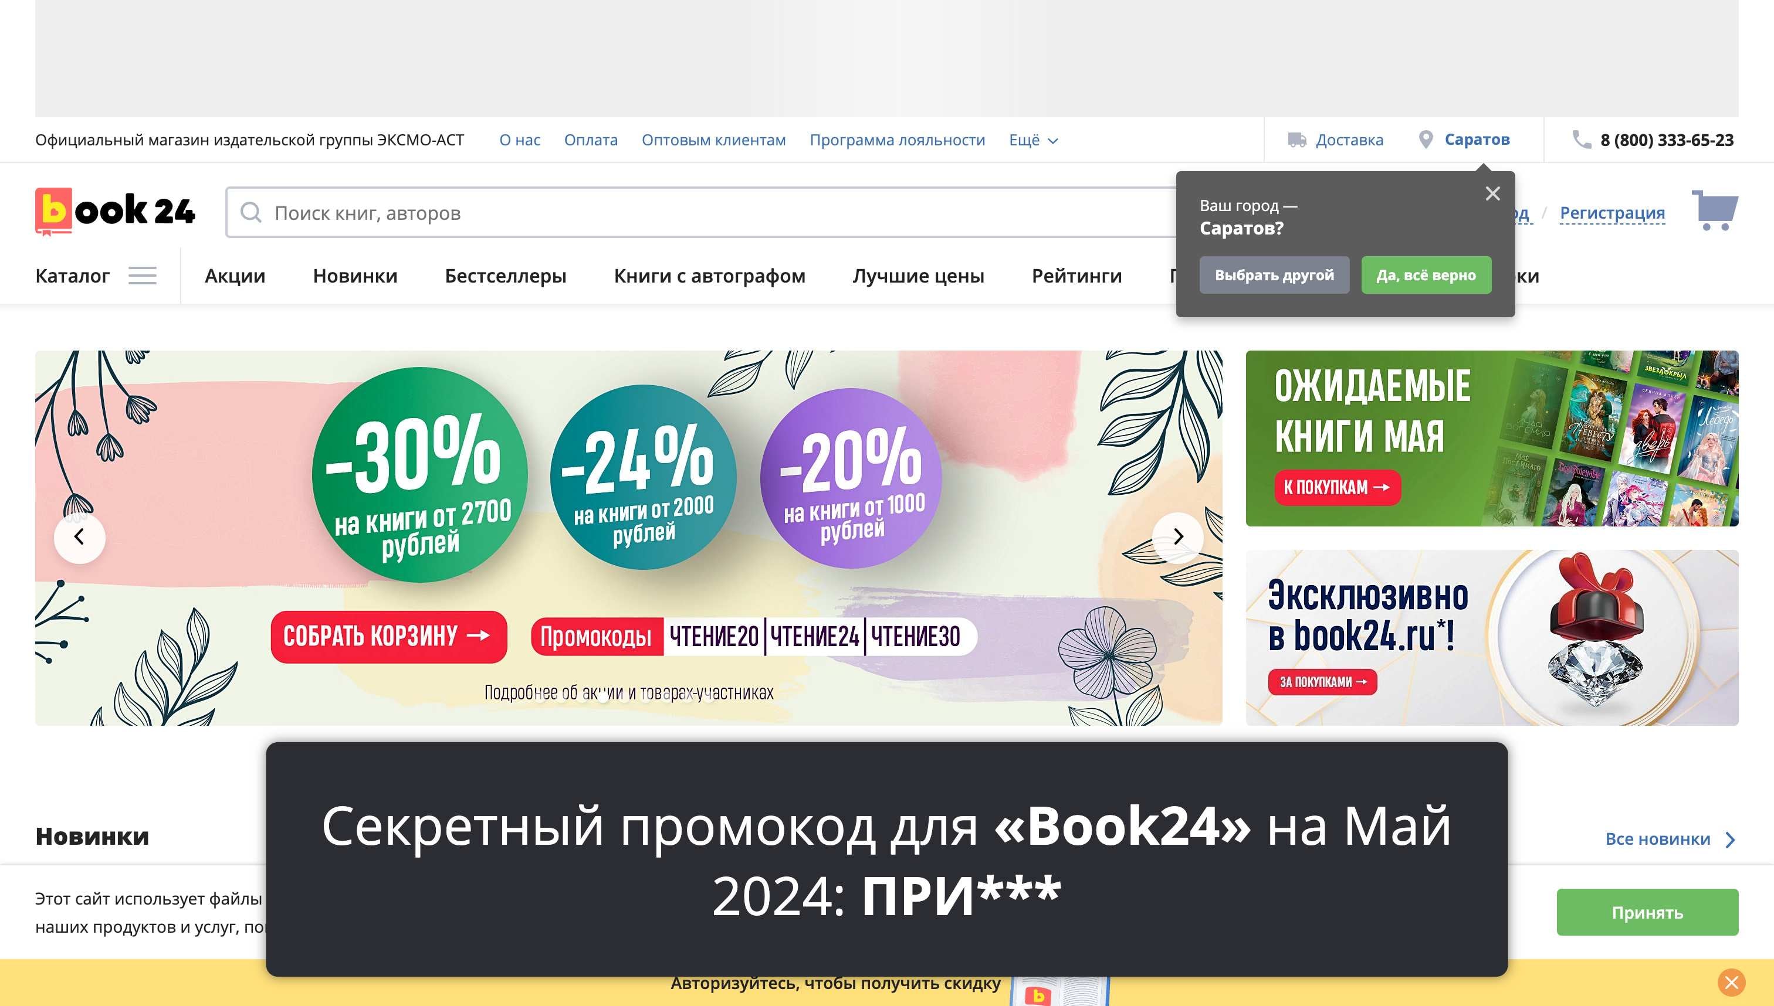Open the Ожидаемые книги мая banner
This screenshot has width=1774, height=1006.
coord(1491,438)
